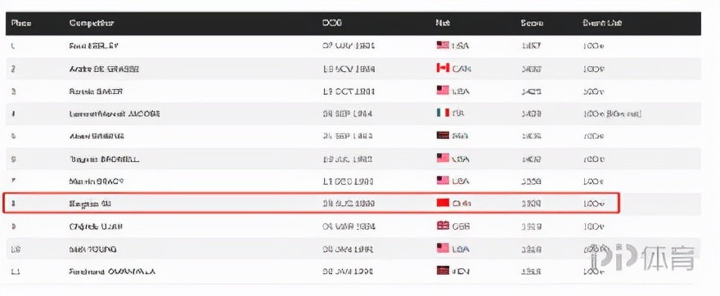Sort by the Place column header
This screenshot has height=296, width=720.
click(20, 23)
